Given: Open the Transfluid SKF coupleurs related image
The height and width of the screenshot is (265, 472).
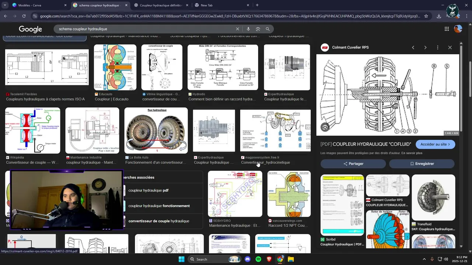Looking at the screenshot, I should coord(433,197).
